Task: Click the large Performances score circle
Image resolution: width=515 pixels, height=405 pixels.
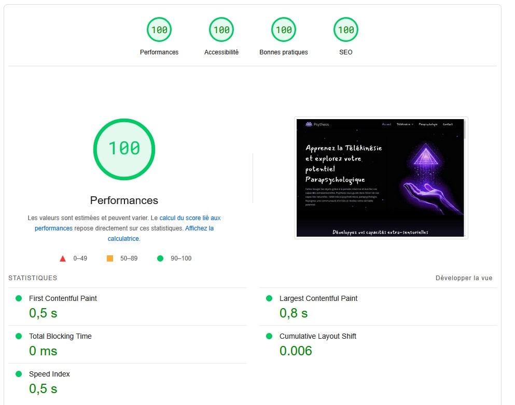Action: (124, 149)
